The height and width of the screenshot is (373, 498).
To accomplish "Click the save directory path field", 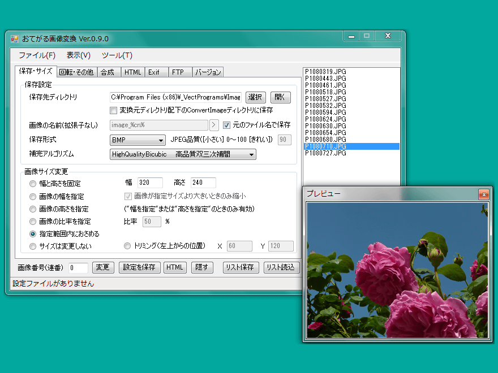I will coord(175,97).
